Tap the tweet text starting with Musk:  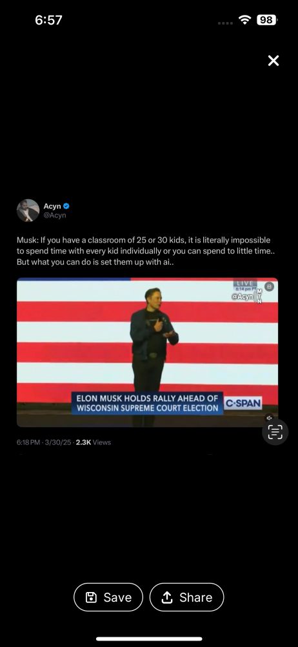(144, 251)
